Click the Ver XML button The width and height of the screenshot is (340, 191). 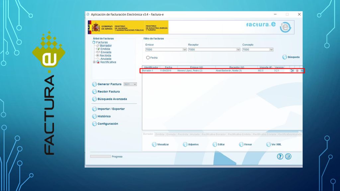click(274, 145)
